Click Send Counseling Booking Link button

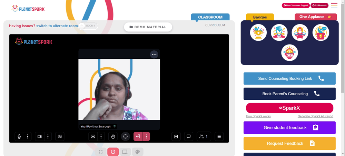coord(289,79)
